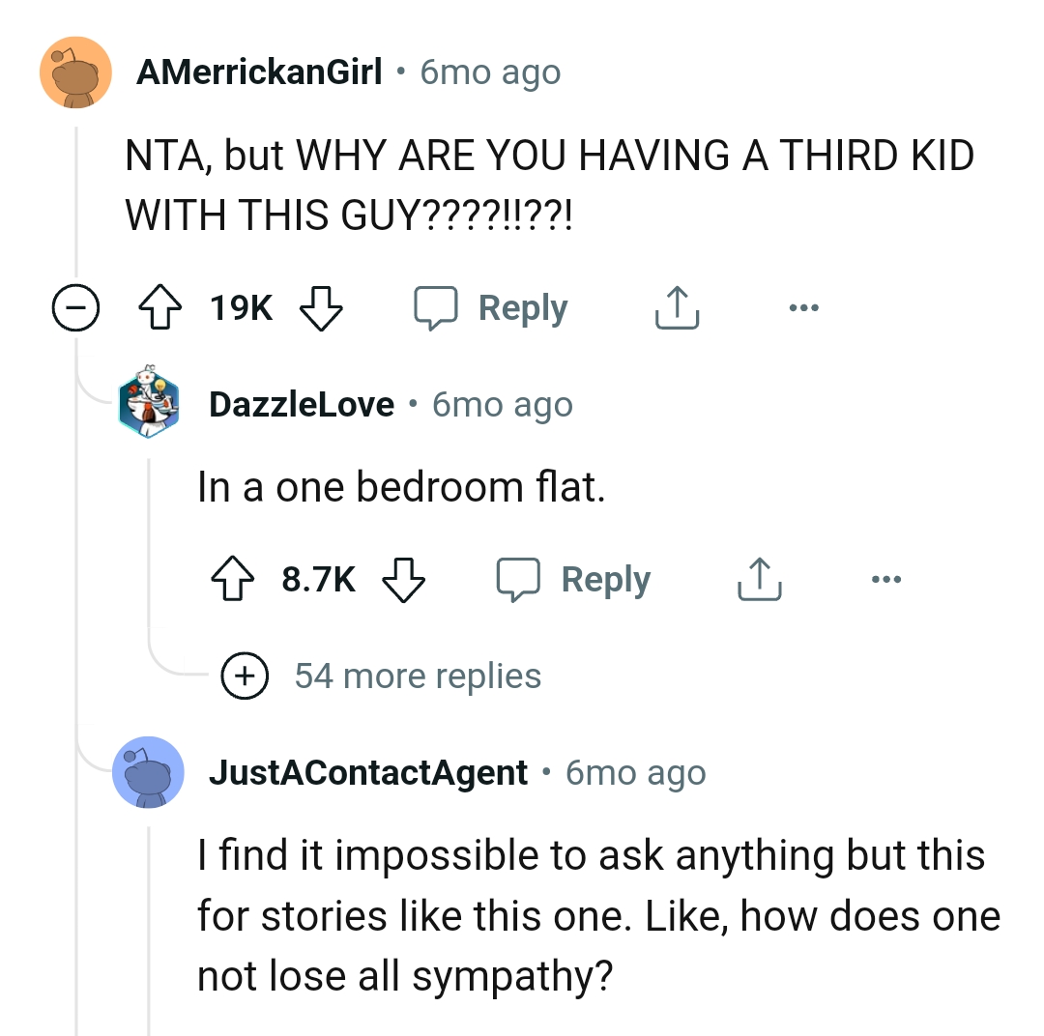Toggle downvote on DazzleLove's comment
The image size is (1044, 1036).
coord(405,581)
